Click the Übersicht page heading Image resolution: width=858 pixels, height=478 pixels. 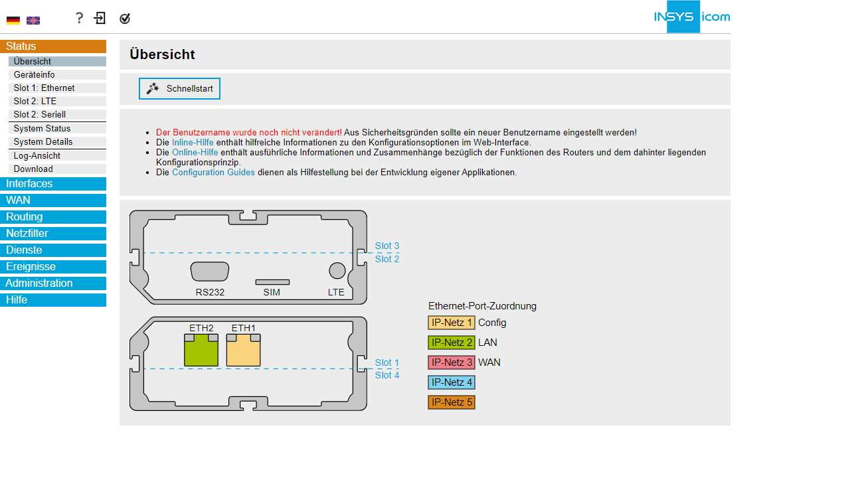coord(163,55)
